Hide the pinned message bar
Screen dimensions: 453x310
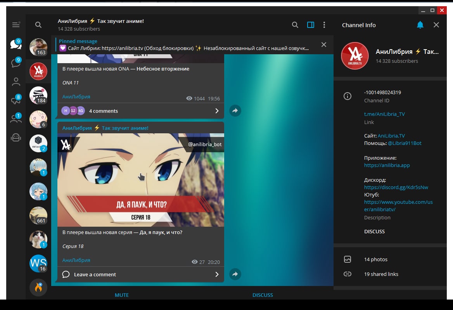[324, 45]
